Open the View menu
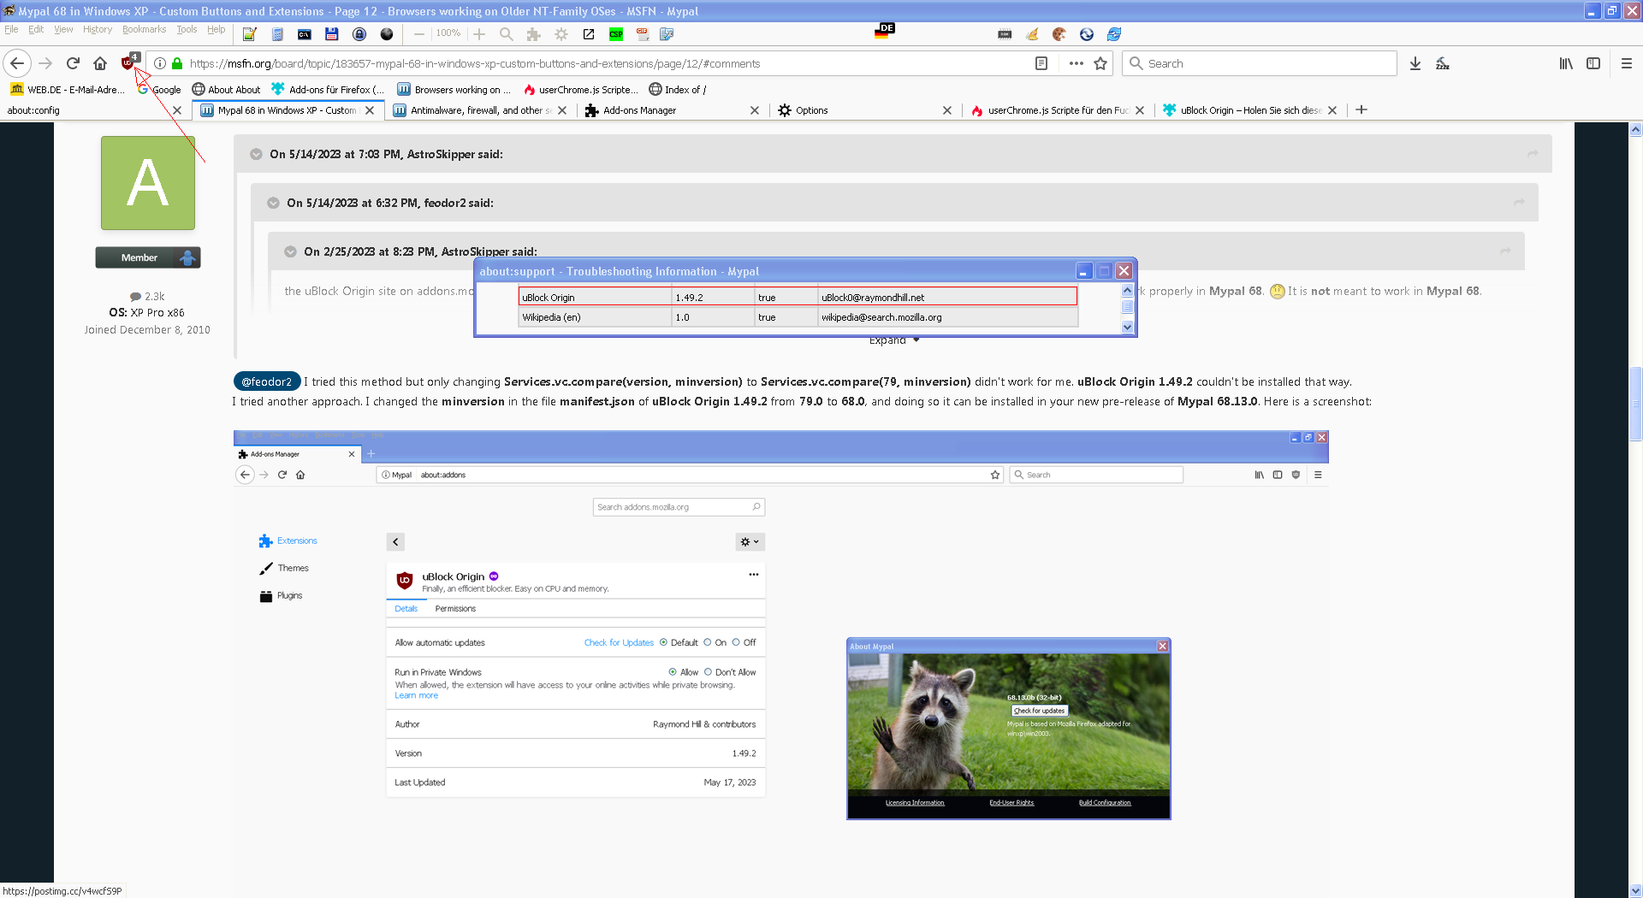Screen dimensions: 1643x898 (x=63, y=29)
